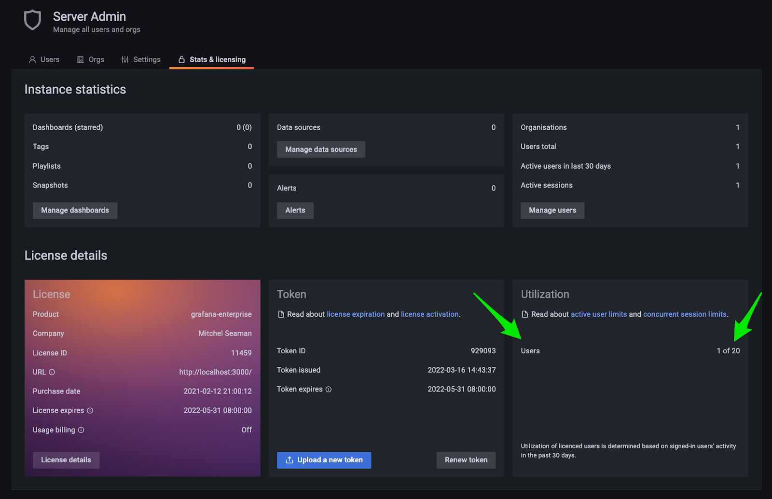Click the Usage billing info icon

(81, 430)
